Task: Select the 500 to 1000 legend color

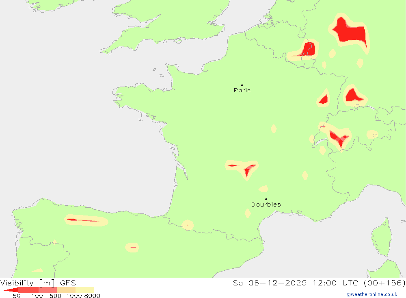Action: point(66,290)
